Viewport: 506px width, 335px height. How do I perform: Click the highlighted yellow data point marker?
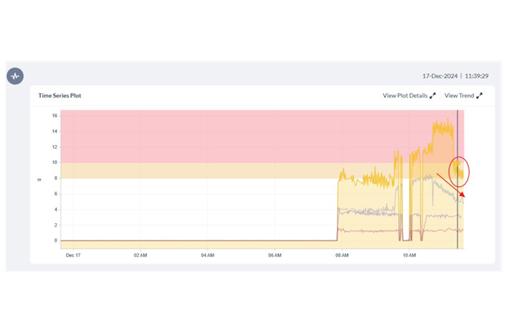point(457,163)
